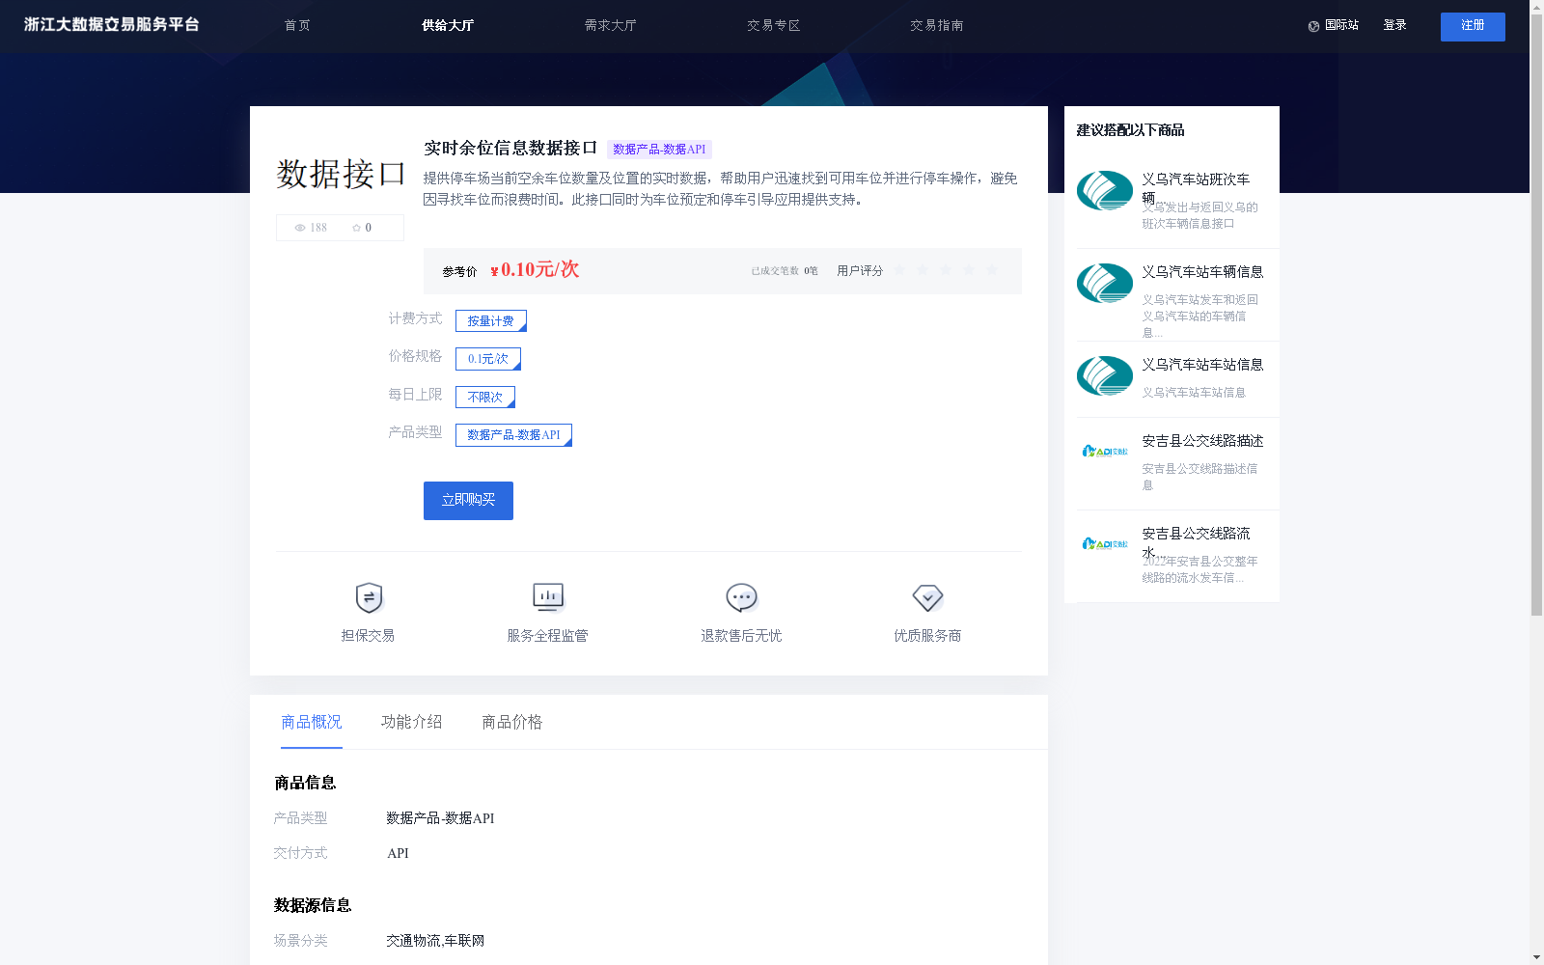Click the 数据产品-数据API tag beside title
This screenshot has width=1544, height=965.
tap(659, 150)
